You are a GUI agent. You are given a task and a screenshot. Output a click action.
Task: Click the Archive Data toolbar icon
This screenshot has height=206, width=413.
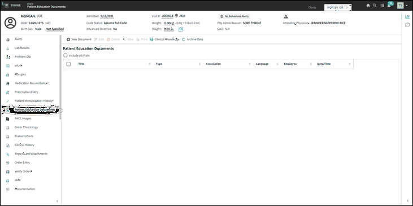click(x=184, y=39)
